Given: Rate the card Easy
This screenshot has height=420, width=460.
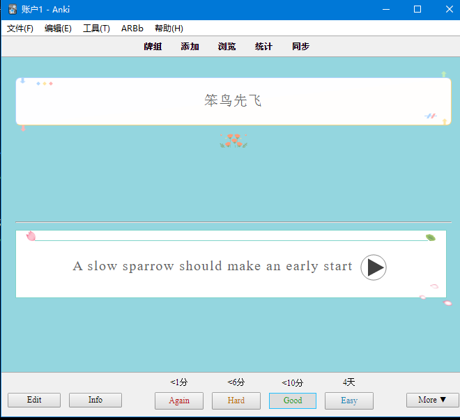Looking at the screenshot, I should [x=348, y=400].
